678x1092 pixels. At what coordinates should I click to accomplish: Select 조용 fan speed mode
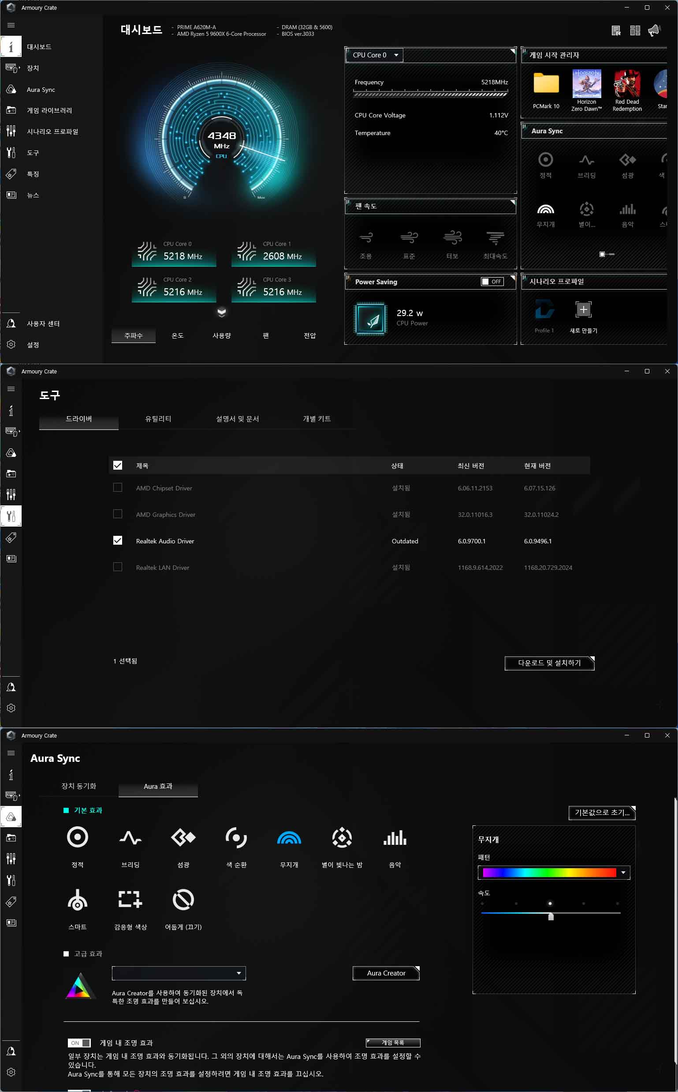pos(366,244)
